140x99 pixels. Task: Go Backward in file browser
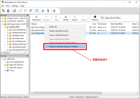click(36, 18)
